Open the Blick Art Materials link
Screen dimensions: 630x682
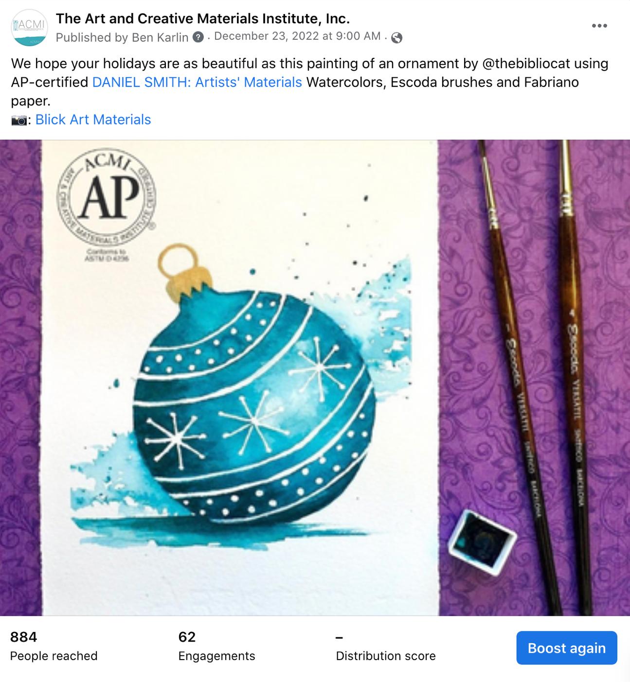(x=93, y=120)
